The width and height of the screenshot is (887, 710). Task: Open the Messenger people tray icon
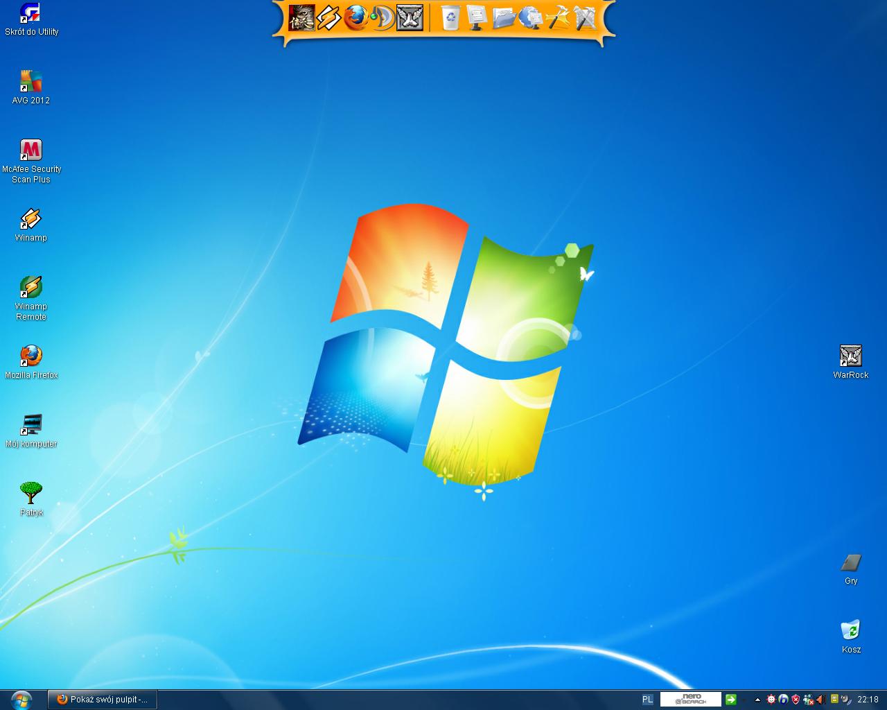808,700
